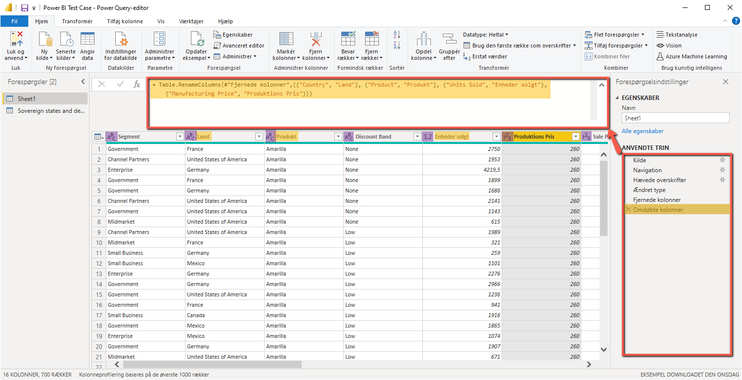Click the save icon in title bar
This screenshot has height=380, width=742.
coord(24,8)
